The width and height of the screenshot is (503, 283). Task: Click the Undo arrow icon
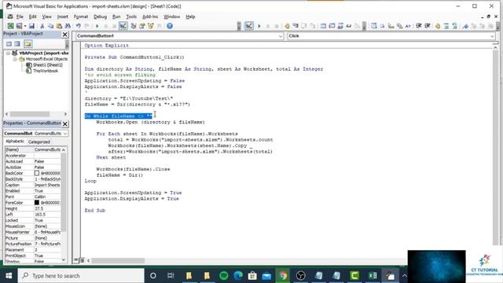pos(79,26)
